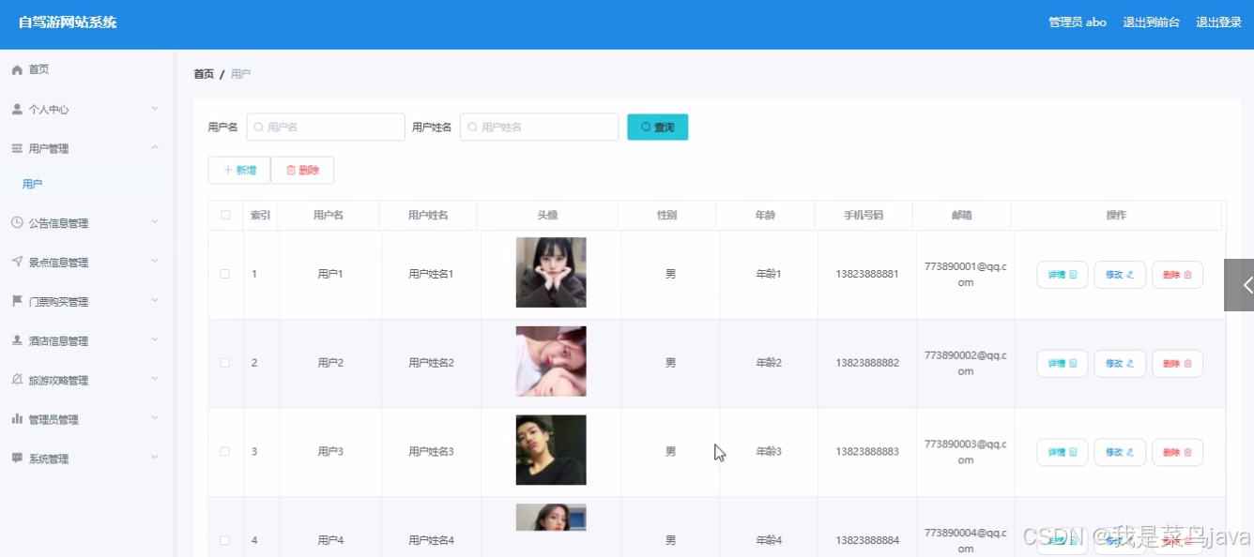1254x557 pixels.
Task: Focus the 用户名 search input
Action: (x=326, y=128)
